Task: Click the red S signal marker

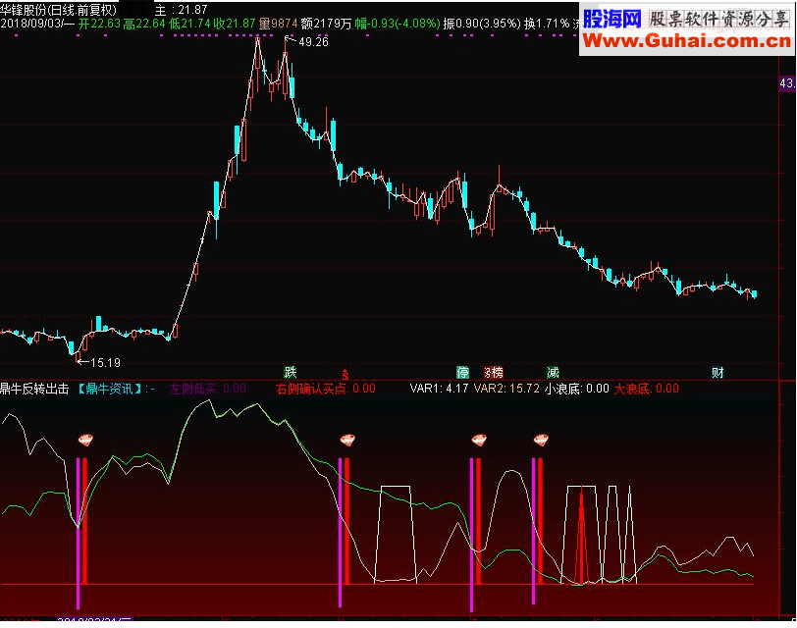Action: (345, 376)
